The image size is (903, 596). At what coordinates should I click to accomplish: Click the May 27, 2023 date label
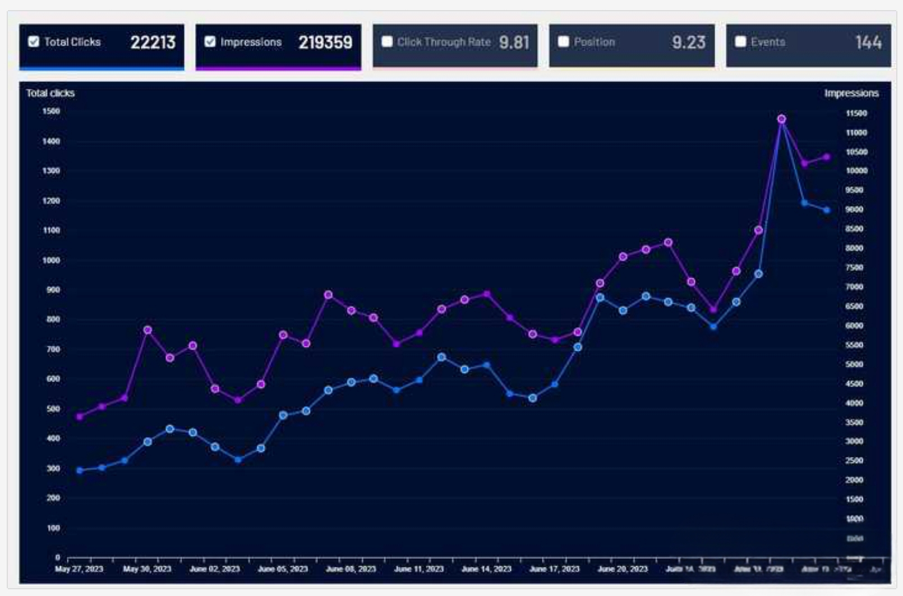pos(79,569)
